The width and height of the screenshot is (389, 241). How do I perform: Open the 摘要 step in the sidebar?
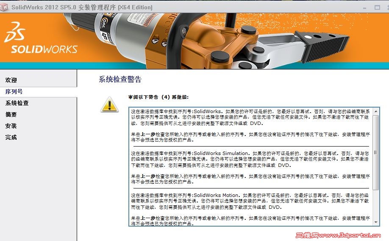coord(11,114)
